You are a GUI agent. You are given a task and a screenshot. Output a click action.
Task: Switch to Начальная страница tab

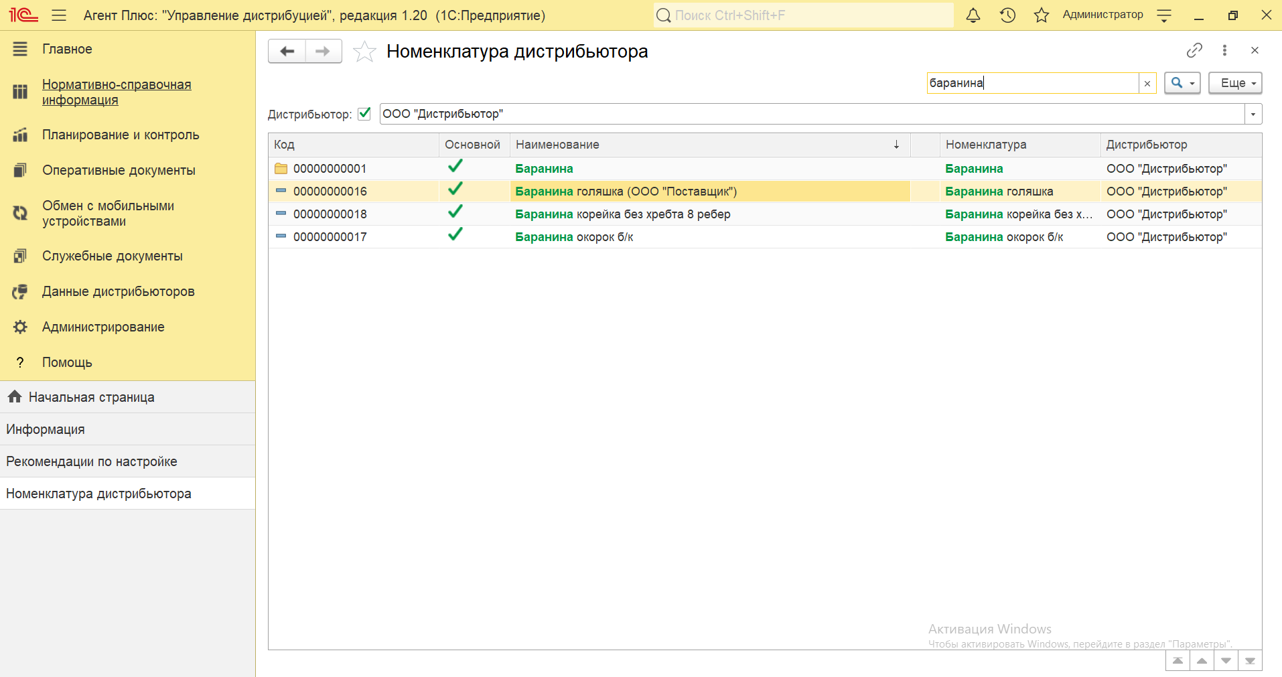click(x=127, y=397)
